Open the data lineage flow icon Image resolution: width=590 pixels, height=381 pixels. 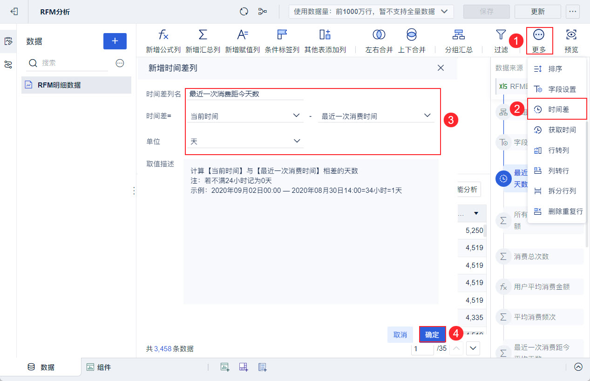tap(263, 12)
